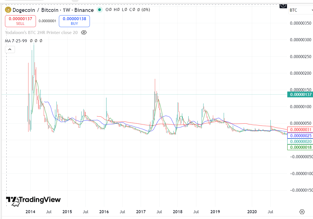
Task: Open the BTC currency dropdown
Action: pos(301,10)
